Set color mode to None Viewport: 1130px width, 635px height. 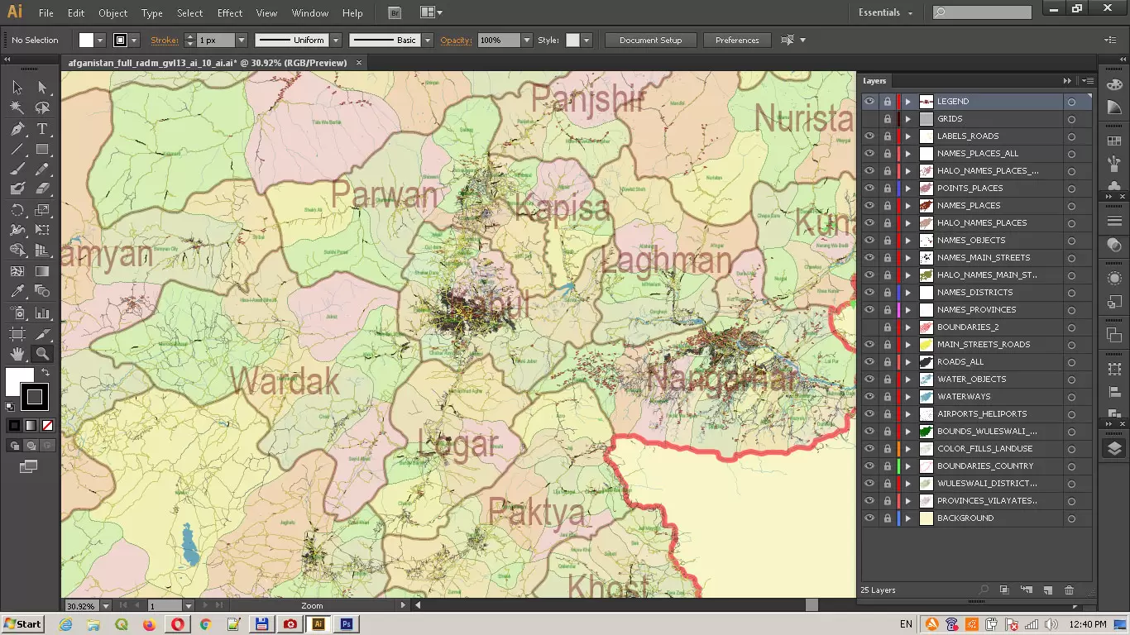[47, 426]
